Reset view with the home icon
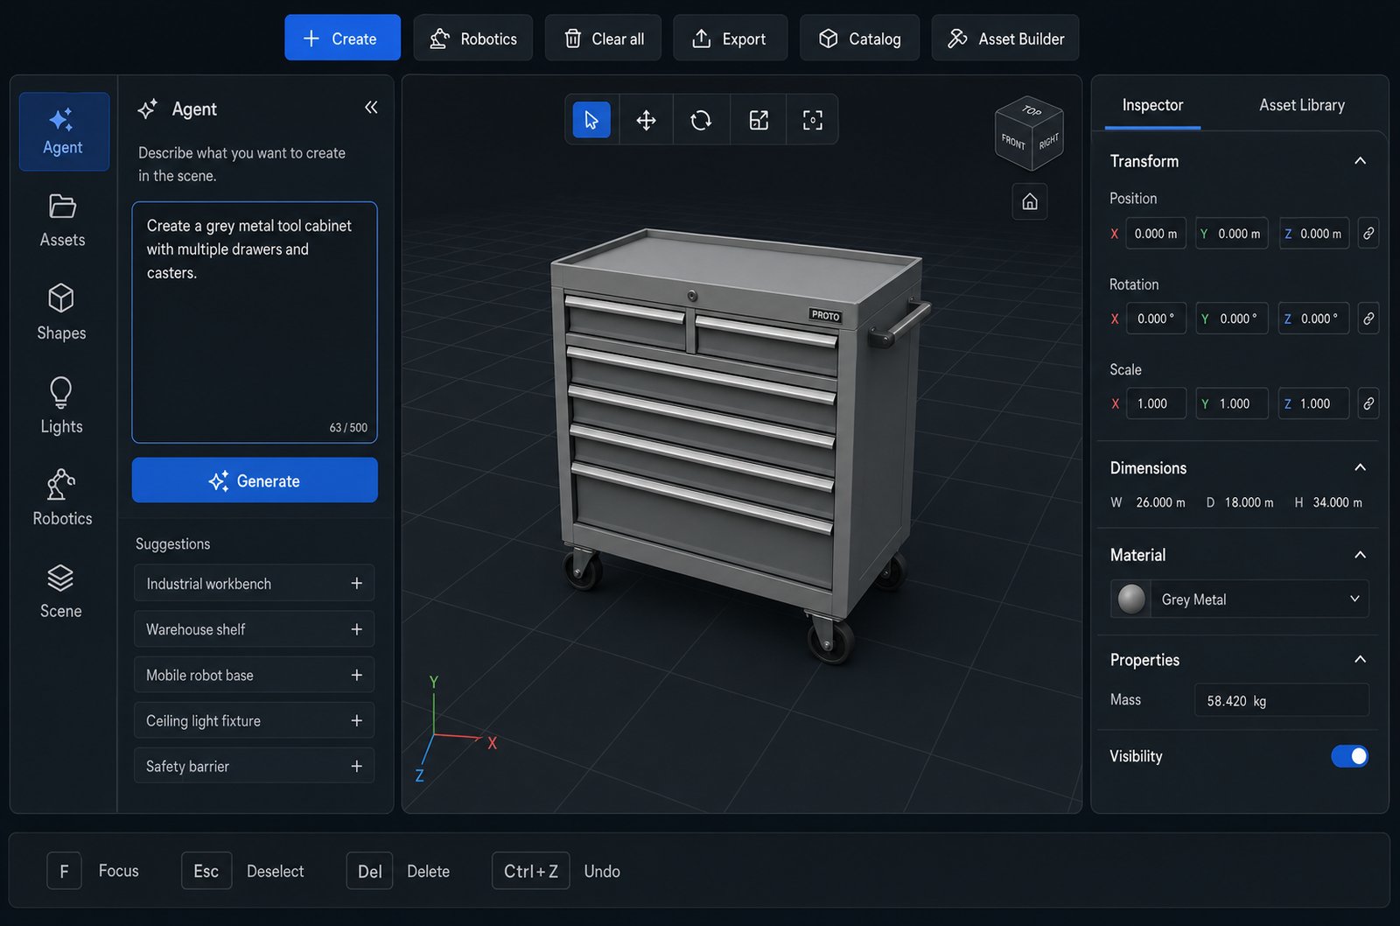This screenshot has height=926, width=1400. (x=1030, y=201)
